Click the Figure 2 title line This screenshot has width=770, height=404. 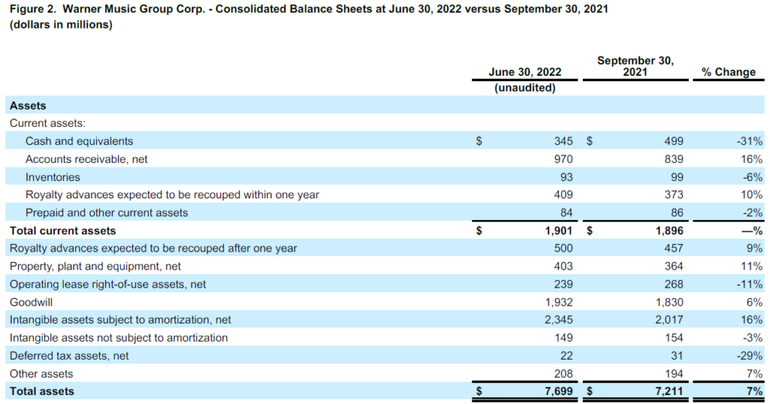tap(309, 9)
